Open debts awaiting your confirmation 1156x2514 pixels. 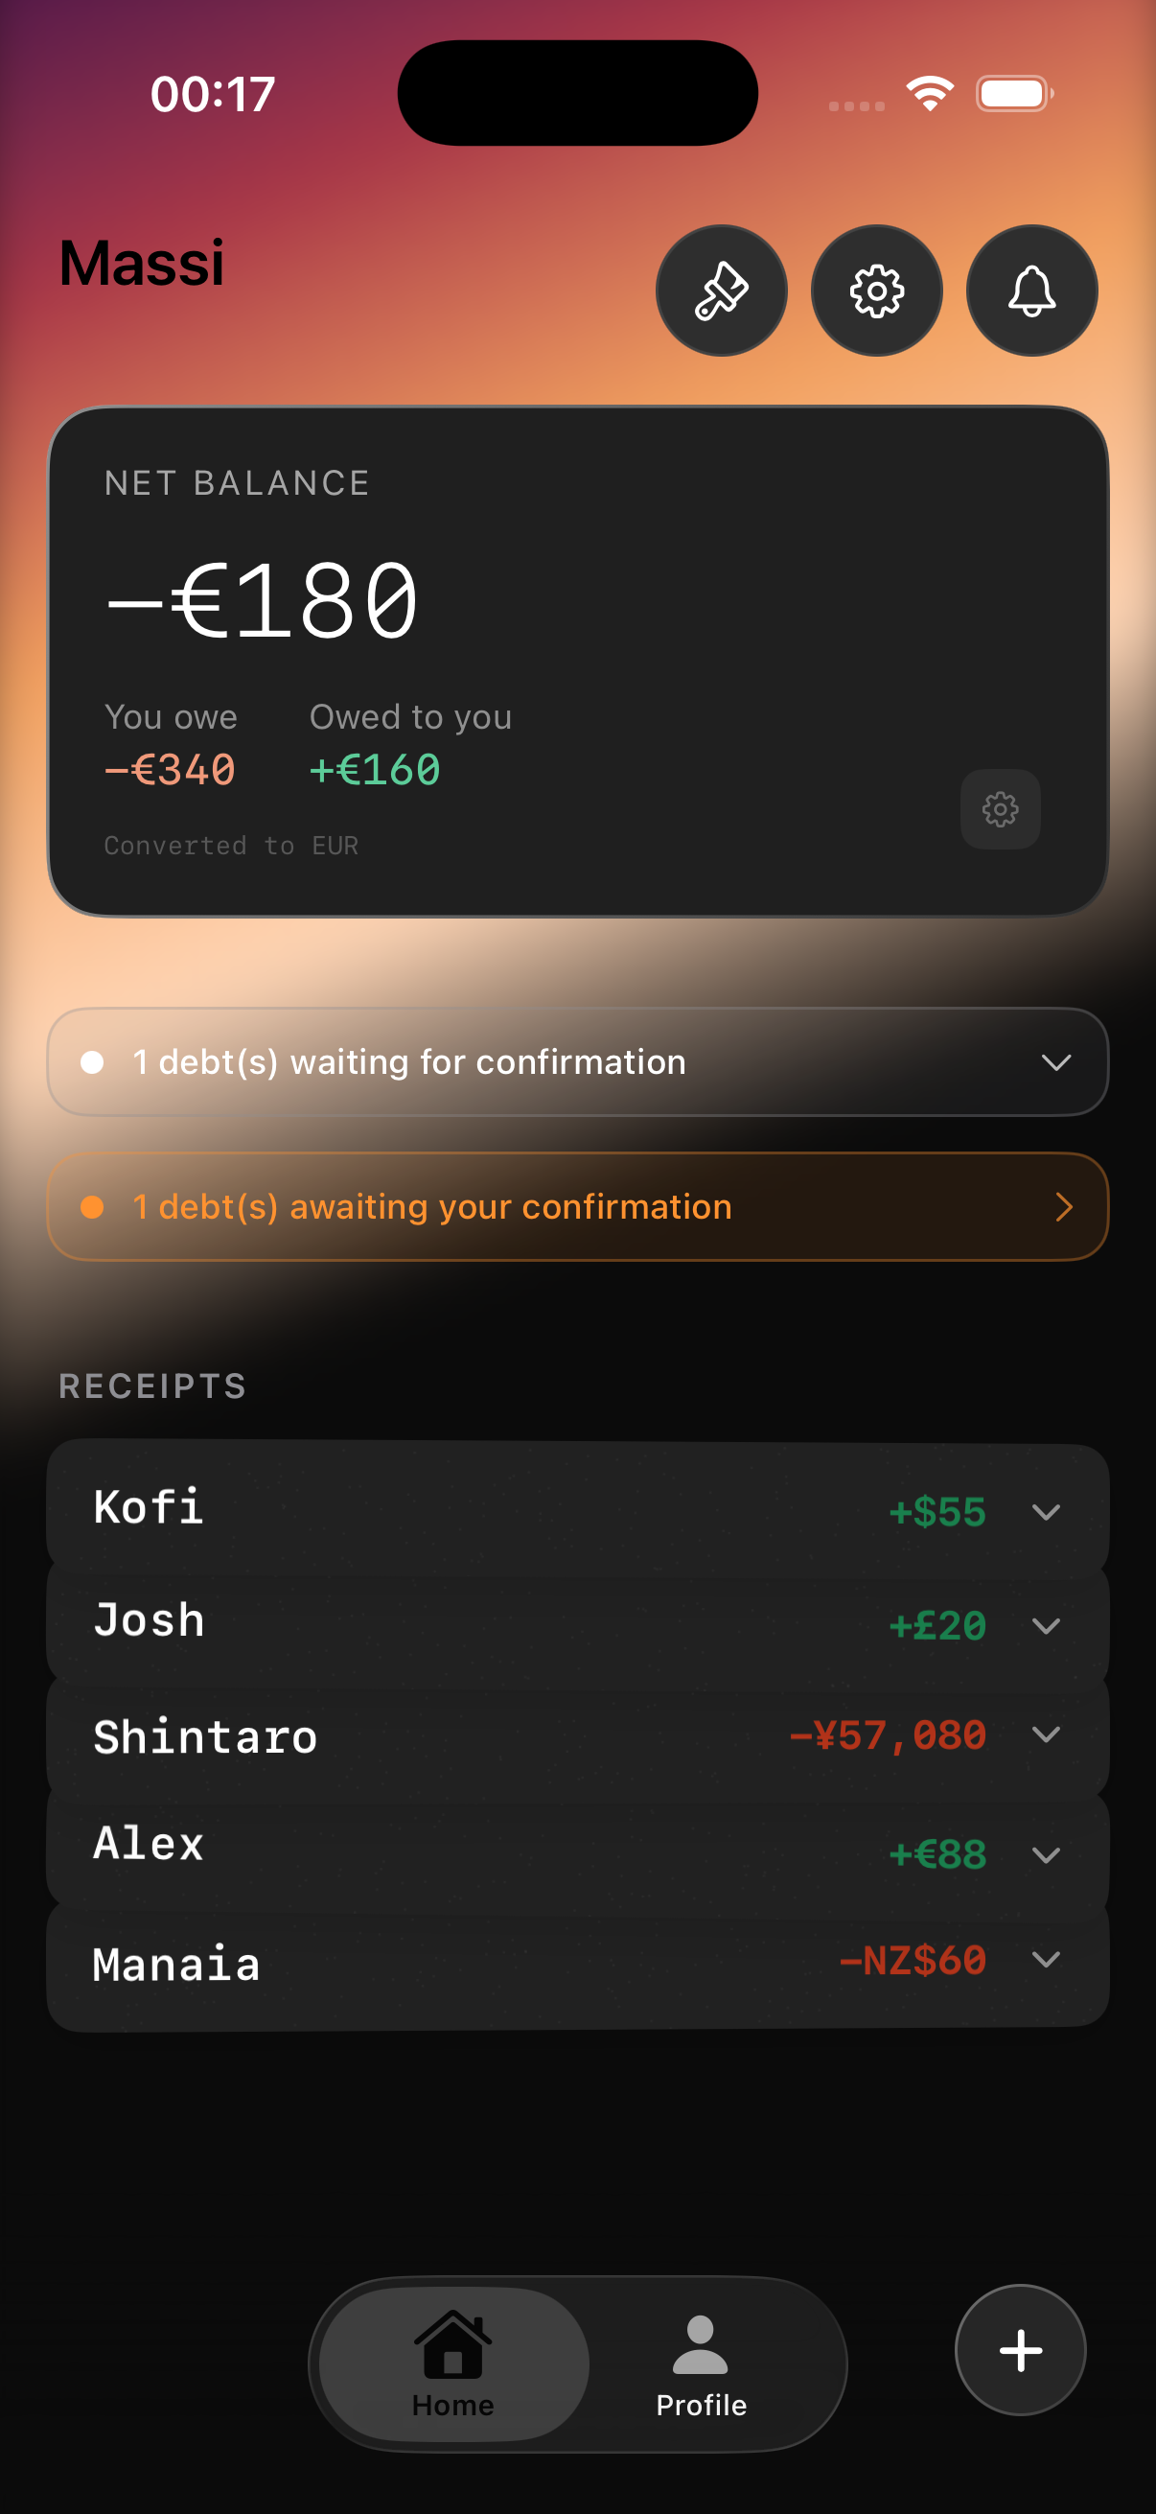coord(577,1207)
